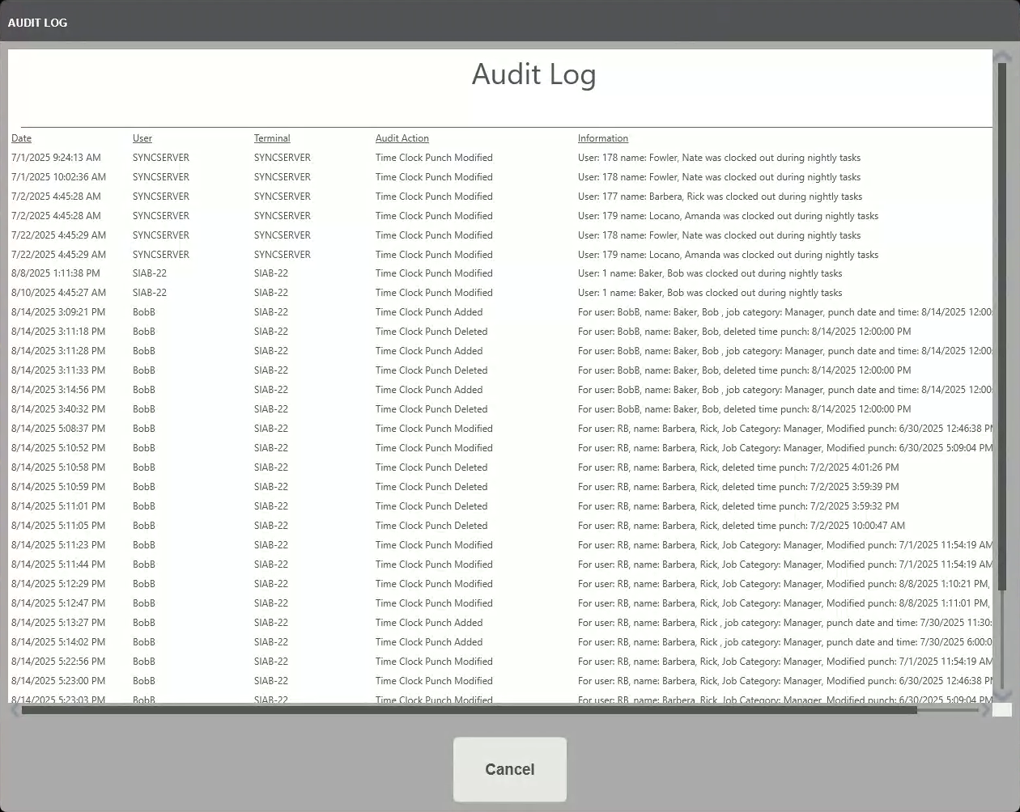Click the Audit Action column header
1020x812 pixels.
[x=402, y=138]
